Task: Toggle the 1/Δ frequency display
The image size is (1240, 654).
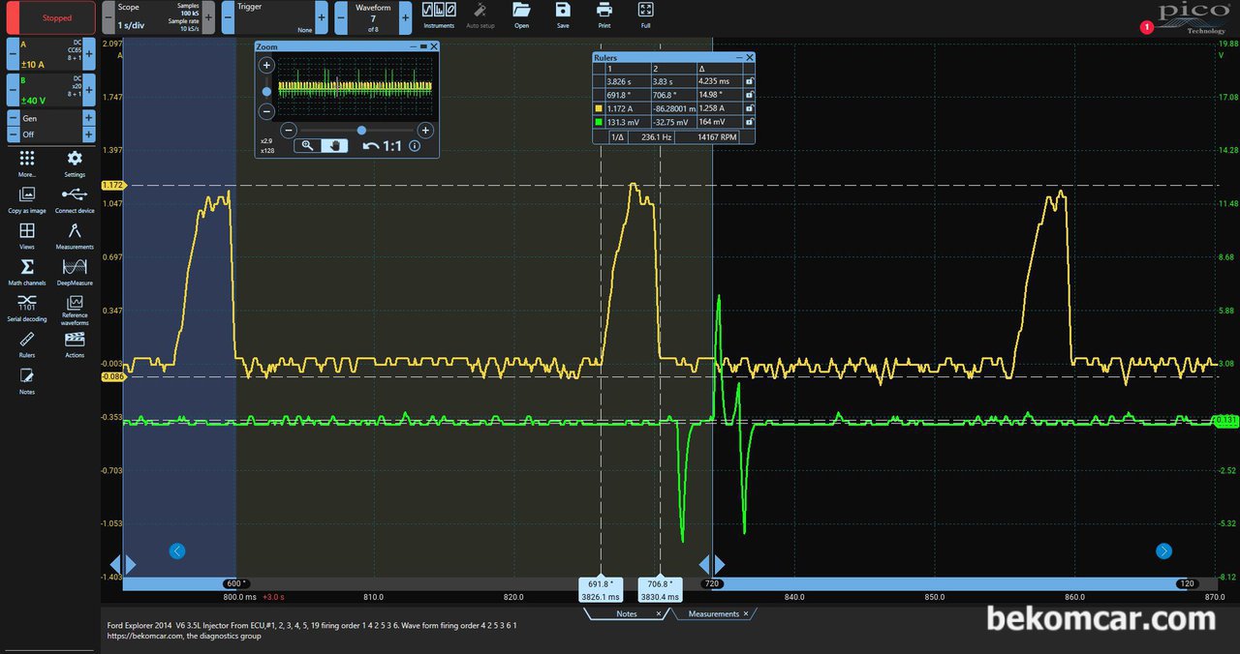Action: tap(617, 137)
